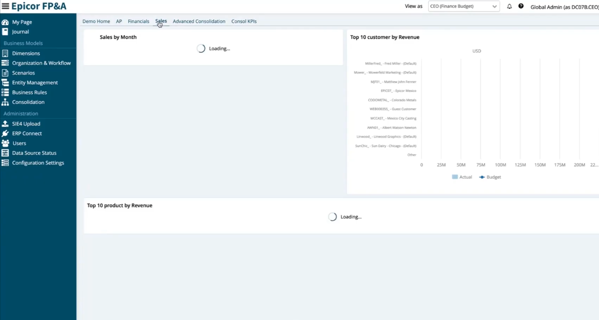Open the View as CEO (Finance Budget) dropdown
The width and height of the screenshot is (599, 320).
coord(464,6)
